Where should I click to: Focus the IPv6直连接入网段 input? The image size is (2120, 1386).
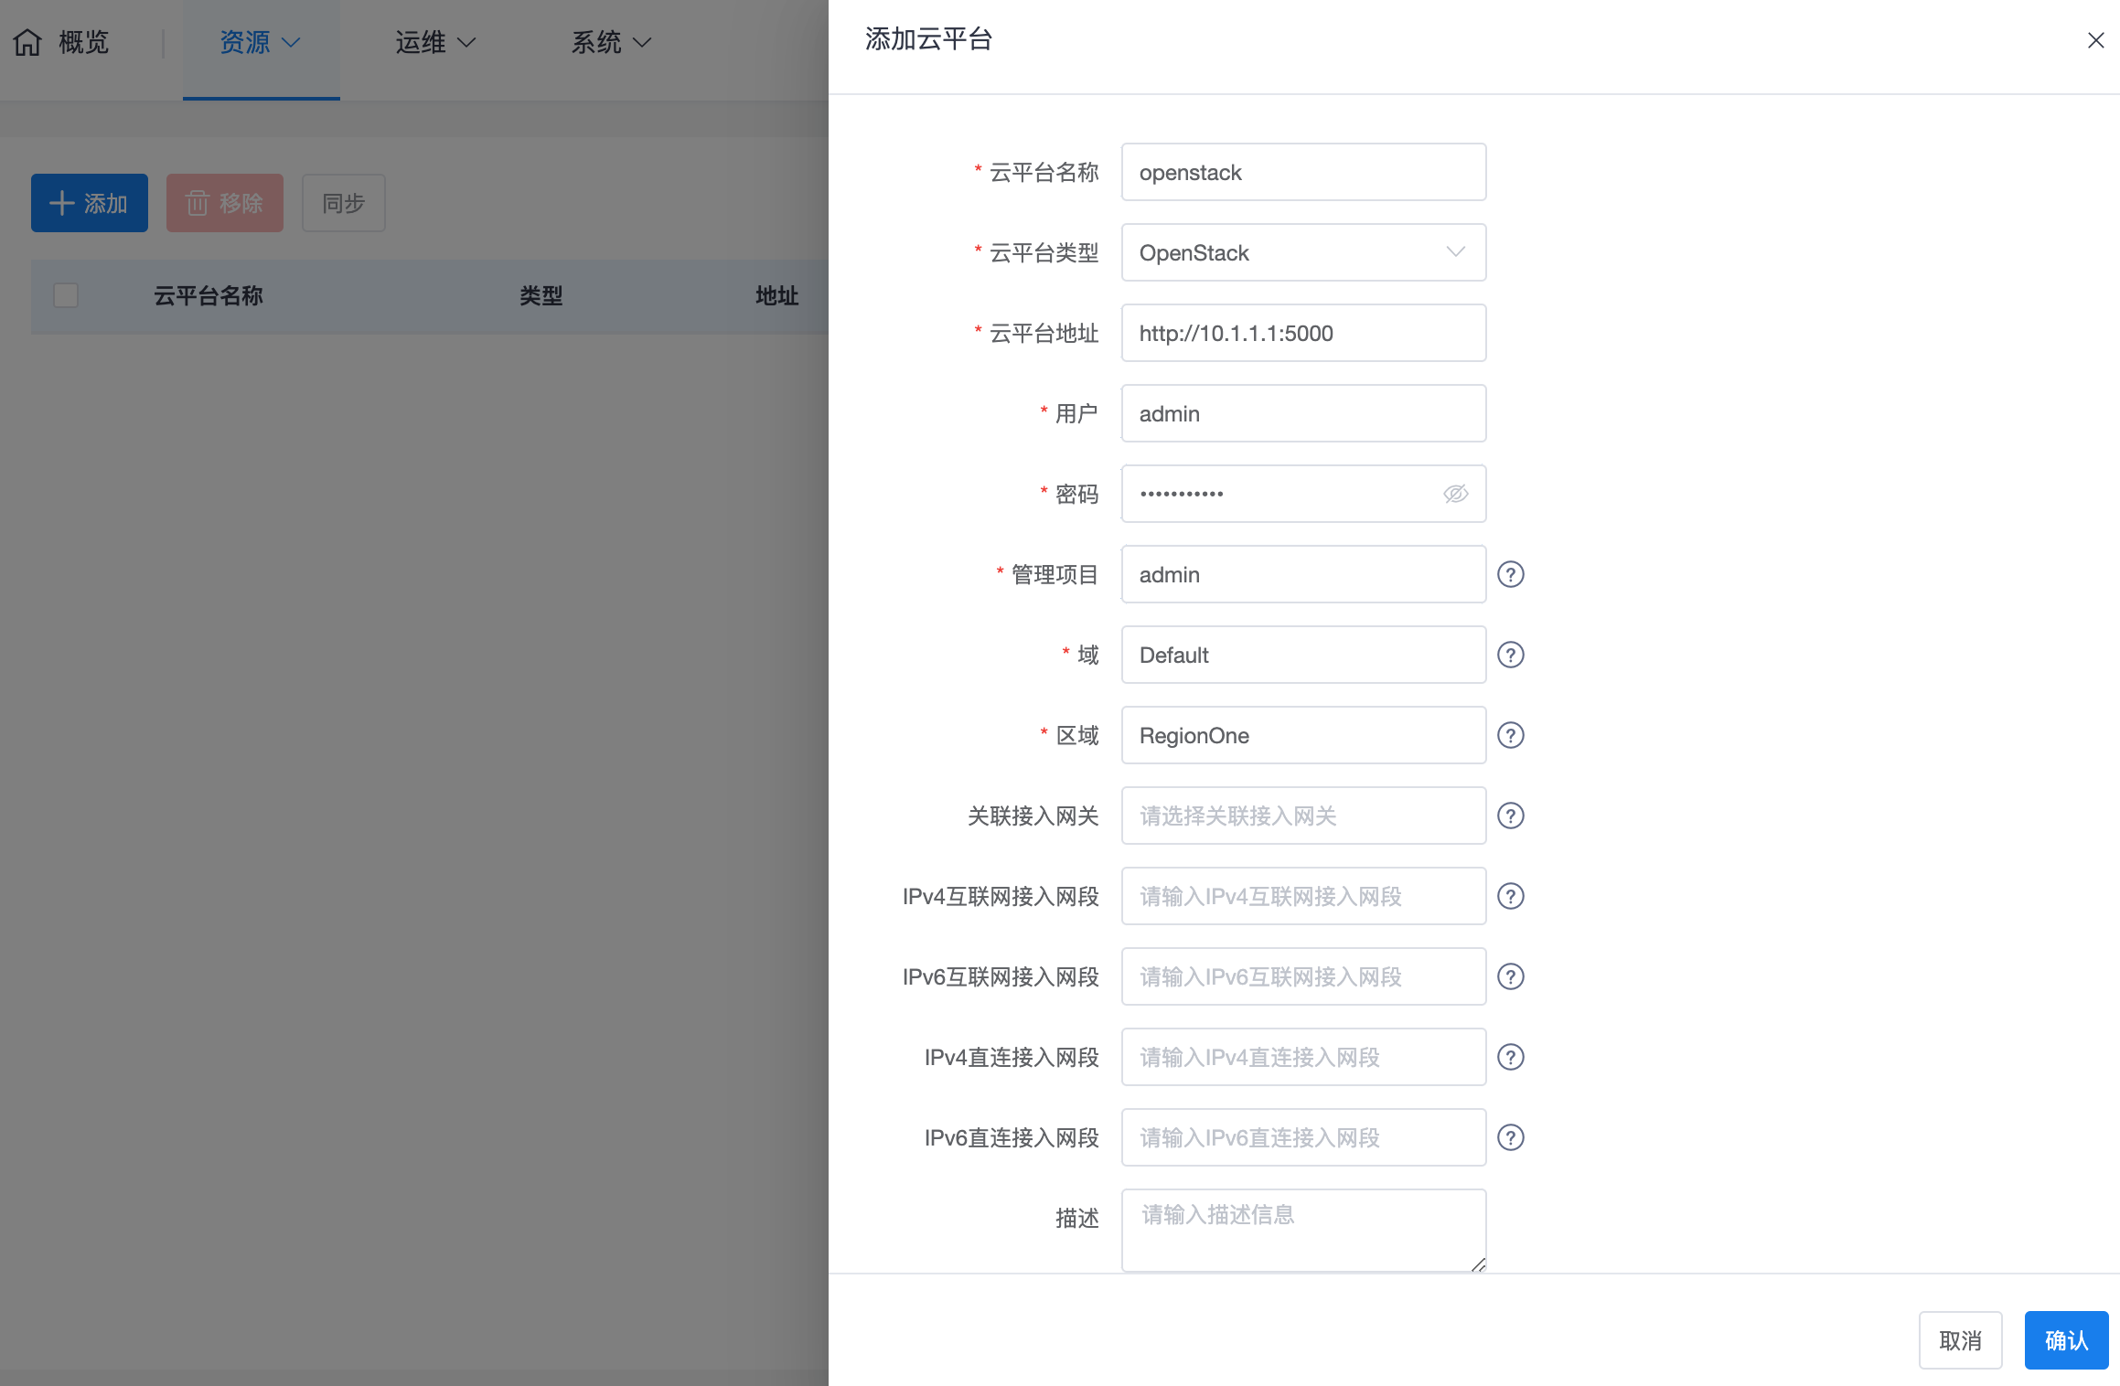(x=1303, y=1137)
